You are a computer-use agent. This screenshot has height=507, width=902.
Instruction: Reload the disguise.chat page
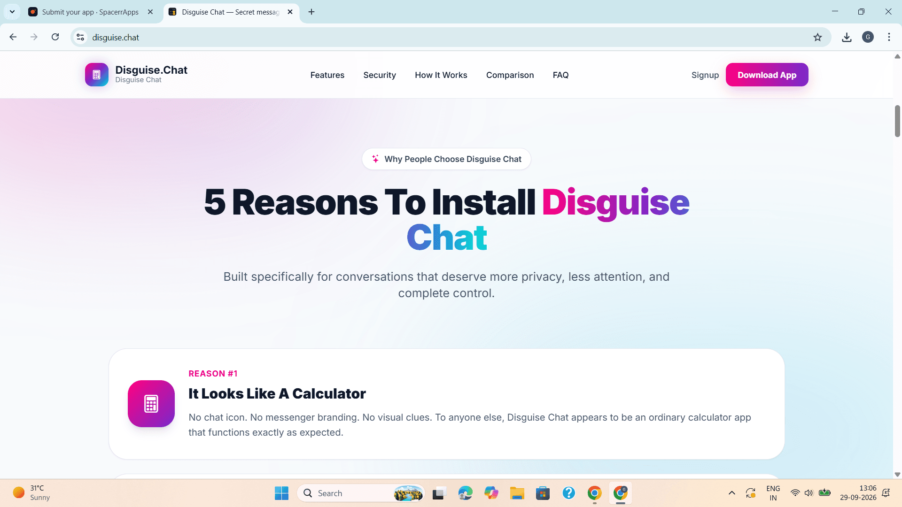coord(55,37)
